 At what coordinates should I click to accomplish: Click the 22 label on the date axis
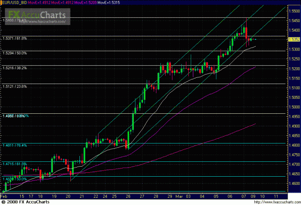tap(96, 196)
